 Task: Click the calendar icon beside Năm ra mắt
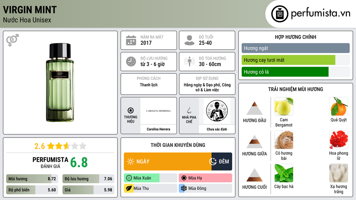coord(131,40)
